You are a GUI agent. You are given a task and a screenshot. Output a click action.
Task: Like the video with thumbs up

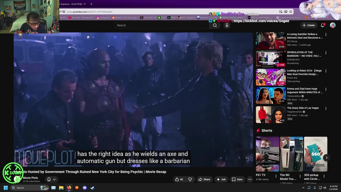click(179, 179)
